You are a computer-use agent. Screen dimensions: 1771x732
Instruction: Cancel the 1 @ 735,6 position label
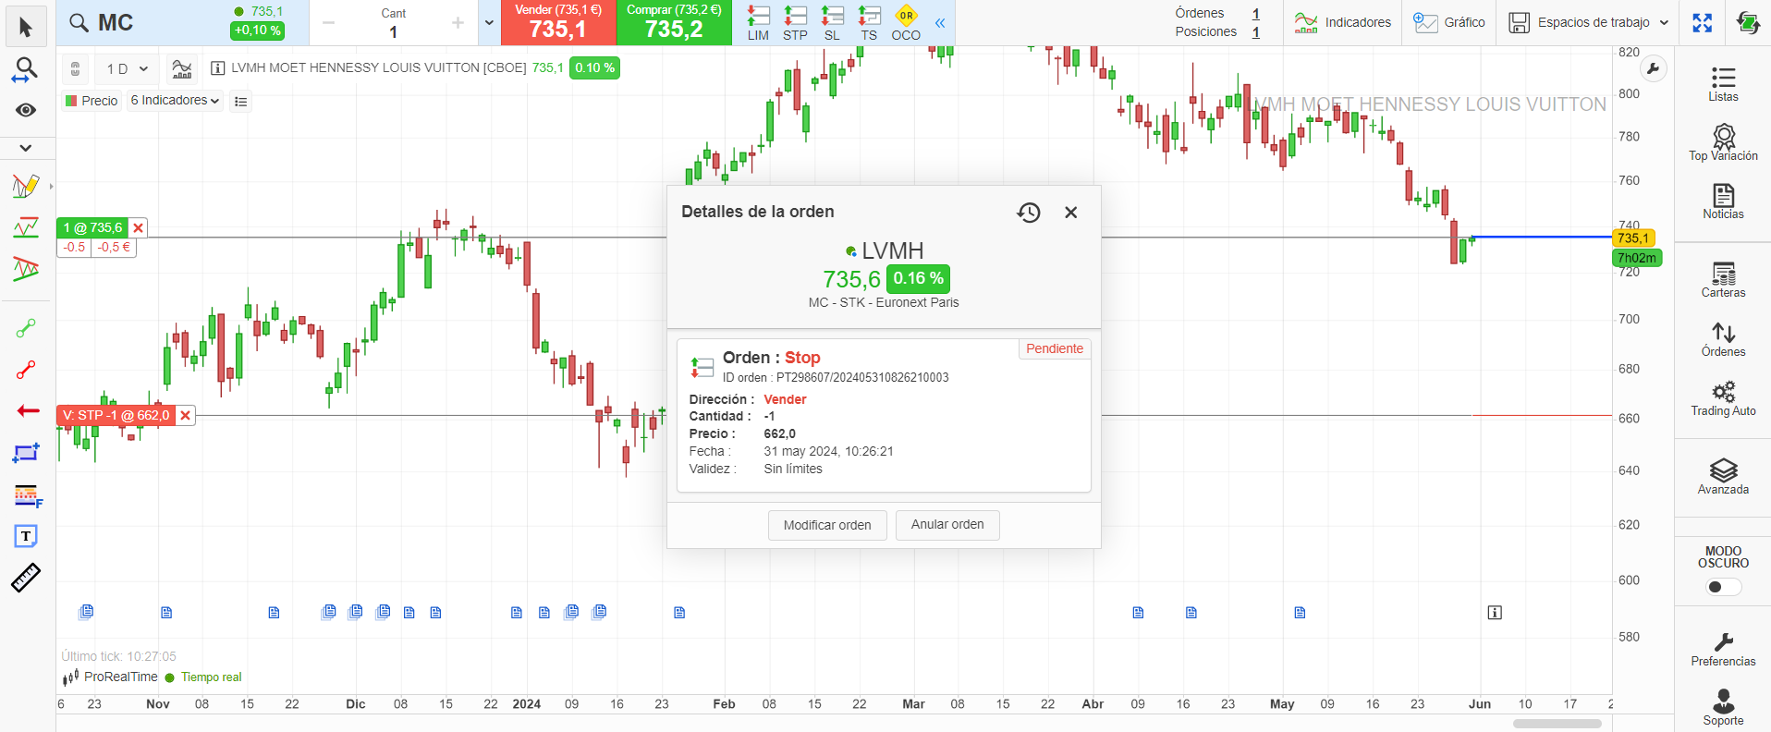click(x=139, y=228)
